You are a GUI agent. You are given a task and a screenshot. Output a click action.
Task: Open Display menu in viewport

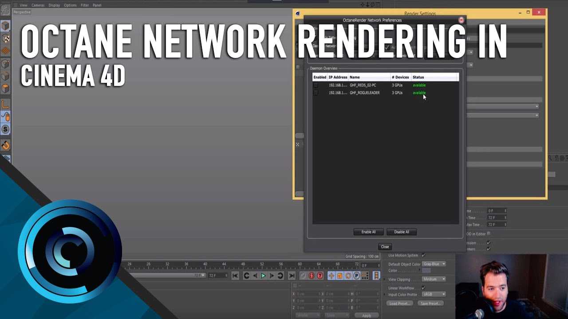54,5
